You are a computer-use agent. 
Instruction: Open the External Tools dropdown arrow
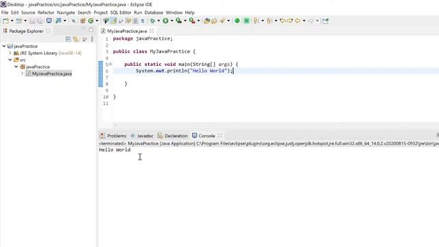point(198,21)
